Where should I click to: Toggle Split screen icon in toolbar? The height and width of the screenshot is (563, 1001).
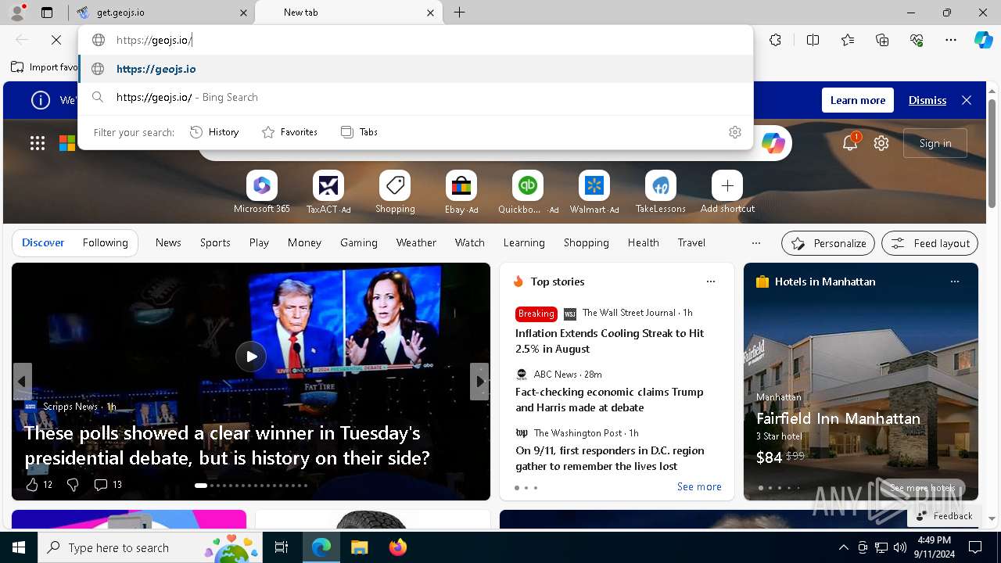[x=813, y=40]
